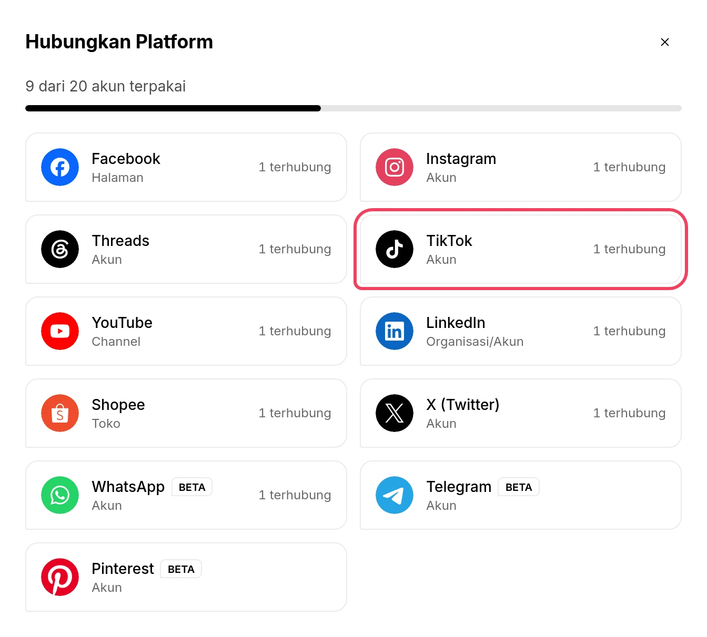Open the X (Twitter) card title
707x637 pixels.
[x=463, y=405]
